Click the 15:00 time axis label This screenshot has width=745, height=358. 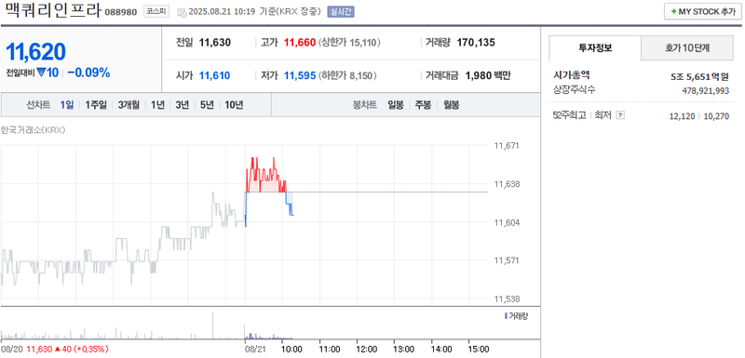click(x=479, y=349)
